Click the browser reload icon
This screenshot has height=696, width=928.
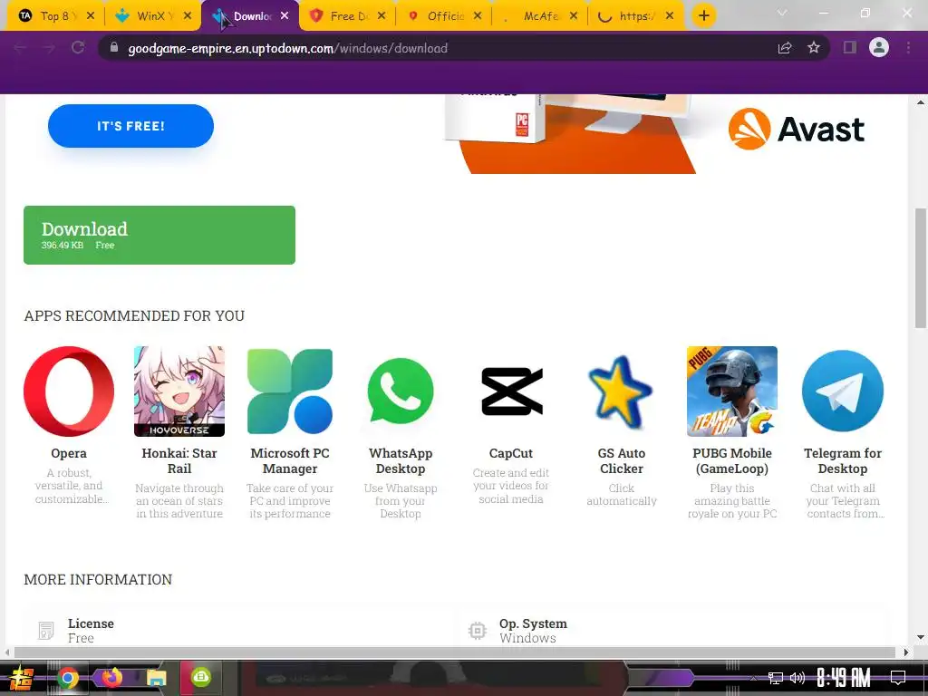(78, 48)
